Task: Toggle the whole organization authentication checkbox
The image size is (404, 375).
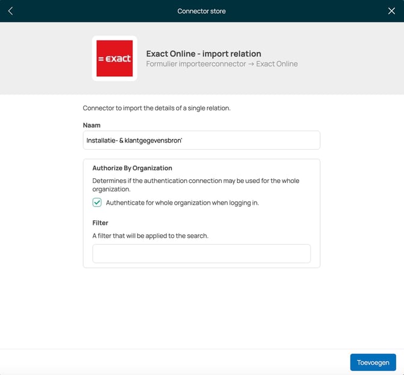Action: point(97,203)
